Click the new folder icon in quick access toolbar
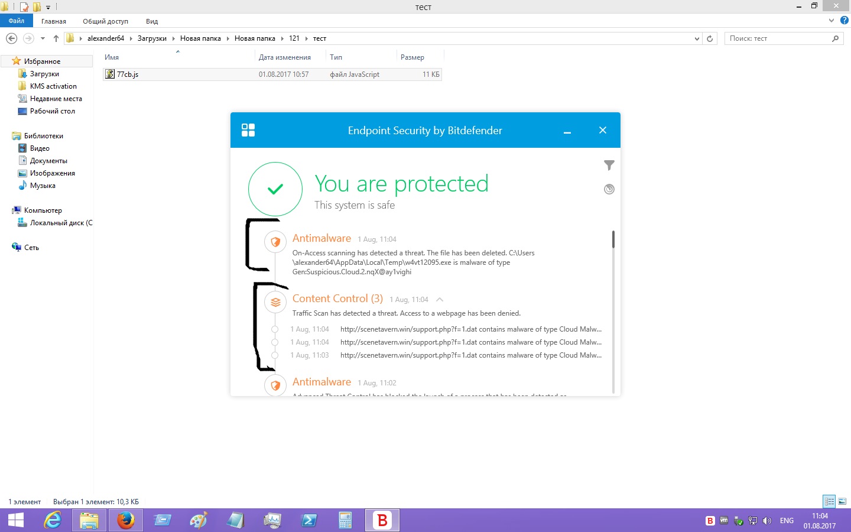851x532 pixels. pyautogui.click(x=37, y=7)
